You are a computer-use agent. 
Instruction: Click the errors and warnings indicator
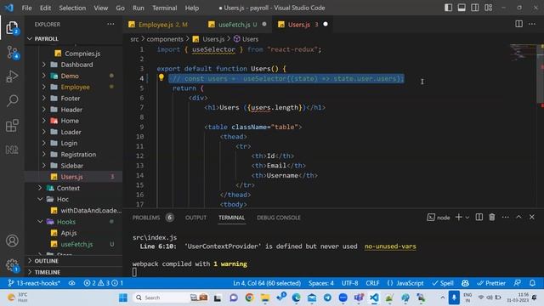point(104,283)
